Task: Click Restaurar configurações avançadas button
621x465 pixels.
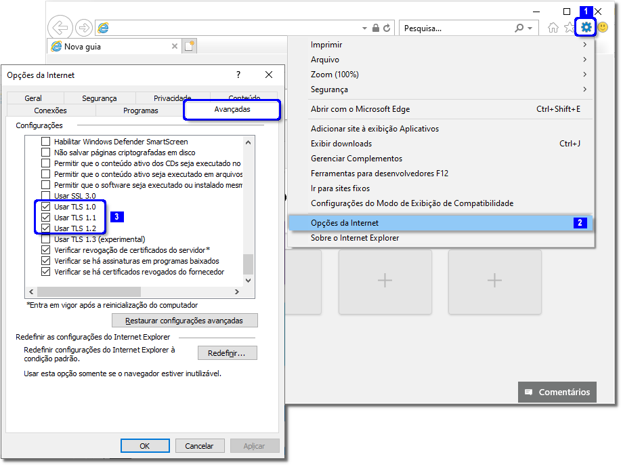Action: (185, 321)
